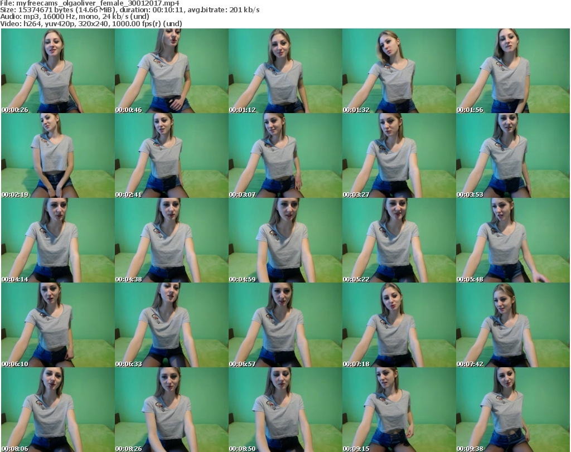Pick the frame timestamped 00:04:59

coord(285,240)
